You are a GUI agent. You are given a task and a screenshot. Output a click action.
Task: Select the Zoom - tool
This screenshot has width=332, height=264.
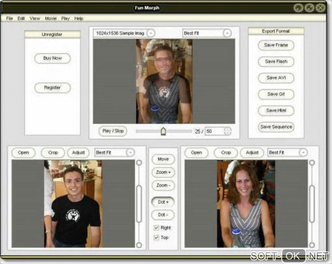[163, 186]
